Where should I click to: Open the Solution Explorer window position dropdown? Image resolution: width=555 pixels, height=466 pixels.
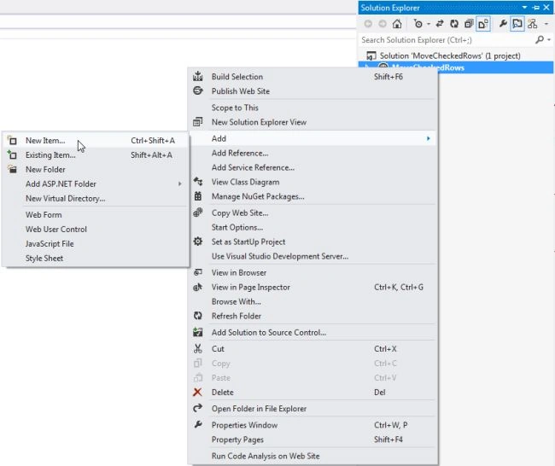pos(524,8)
